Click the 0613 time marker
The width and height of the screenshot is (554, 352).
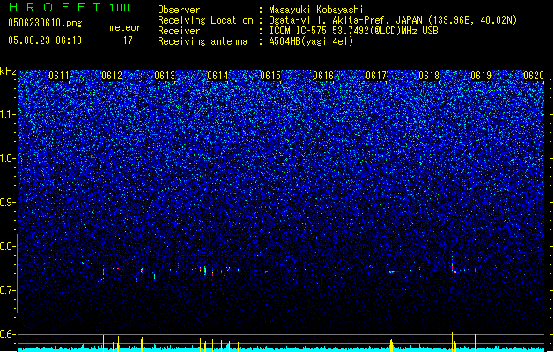(165, 76)
